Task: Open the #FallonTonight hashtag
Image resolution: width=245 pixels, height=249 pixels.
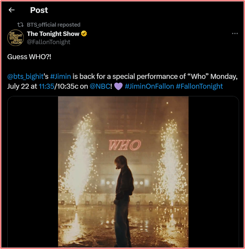Action: pos(199,86)
